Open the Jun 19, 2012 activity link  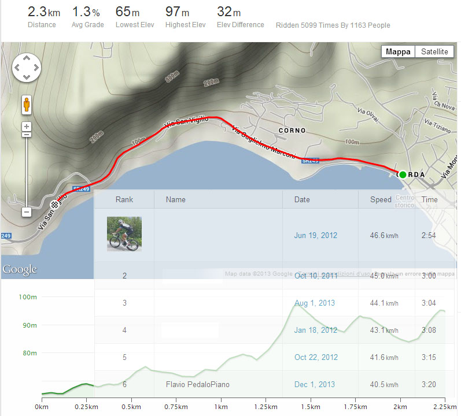tap(315, 236)
